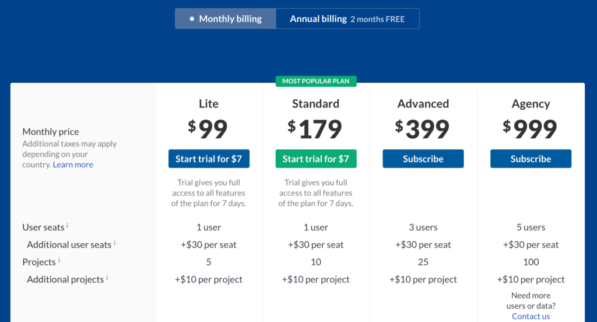Subscribe to the Advanced plan
The height and width of the screenshot is (322, 597).
[423, 159]
